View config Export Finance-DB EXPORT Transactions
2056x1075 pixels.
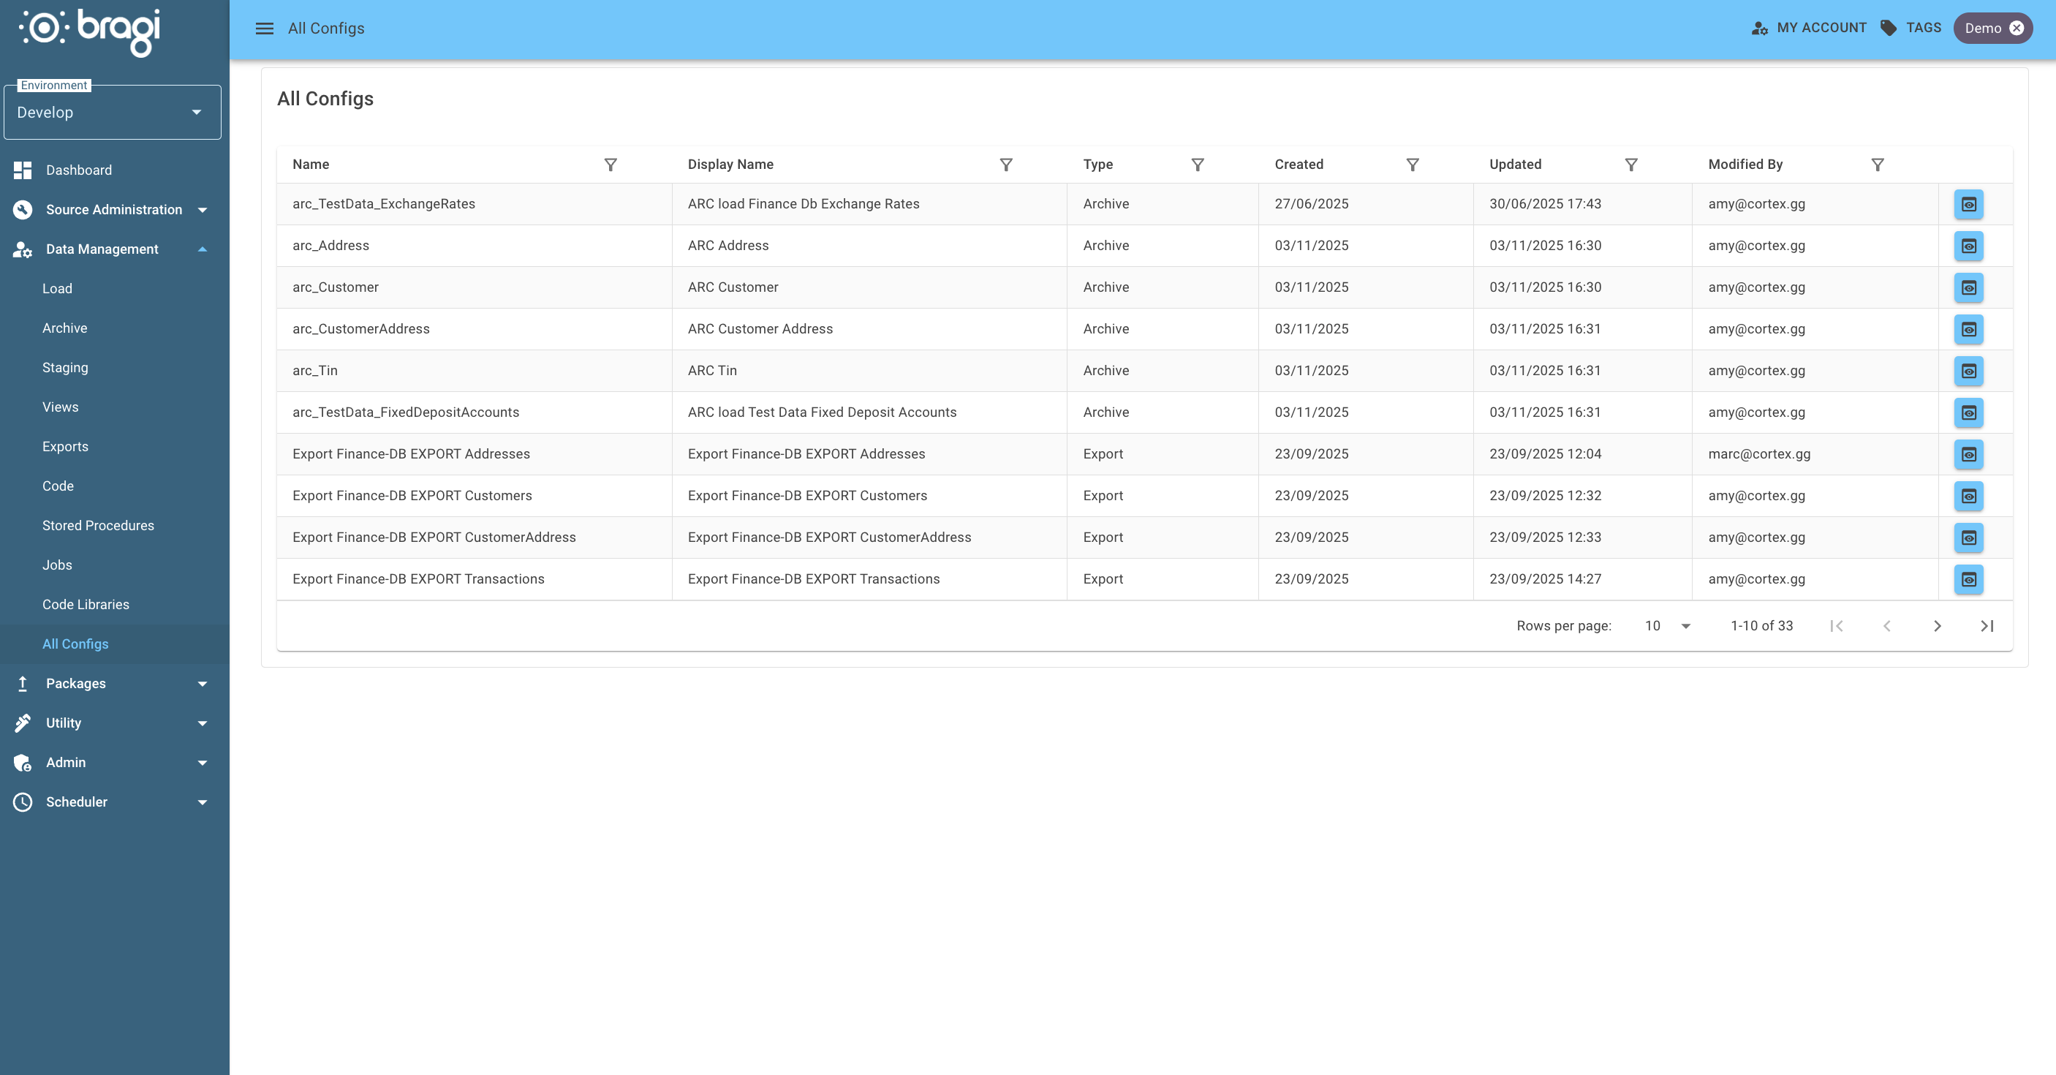click(x=1969, y=579)
